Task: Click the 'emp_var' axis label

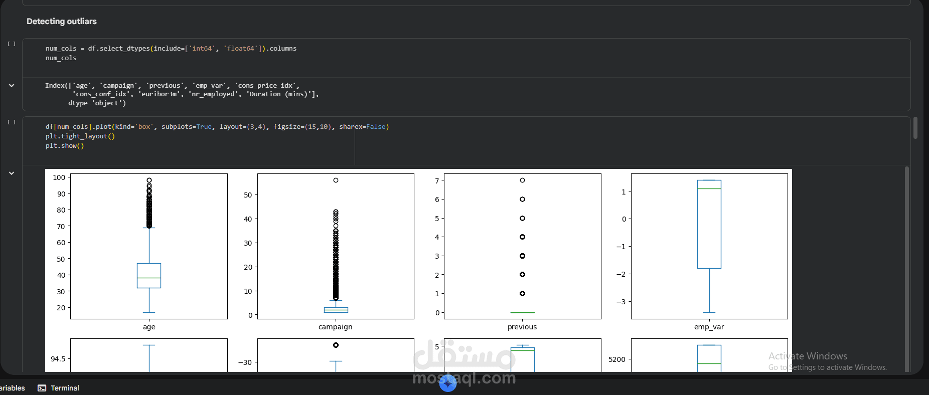Action: pyautogui.click(x=709, y=327)
